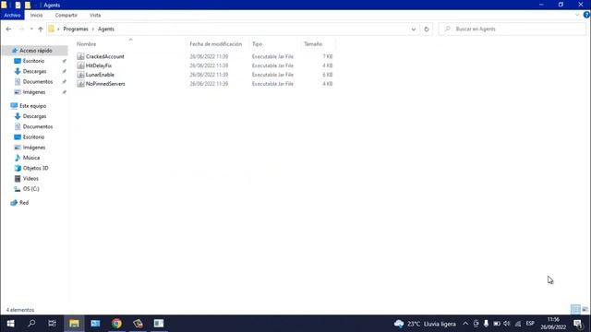Open network status tray icon

(x=518, y=324)
